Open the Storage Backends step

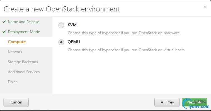pyautogui.click(x=23, y=62)
